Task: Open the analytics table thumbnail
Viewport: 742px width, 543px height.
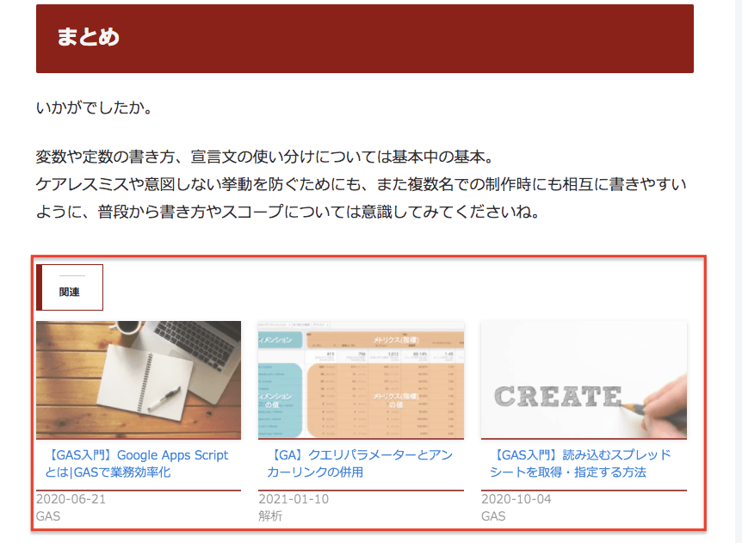Action: click(361, 380)
